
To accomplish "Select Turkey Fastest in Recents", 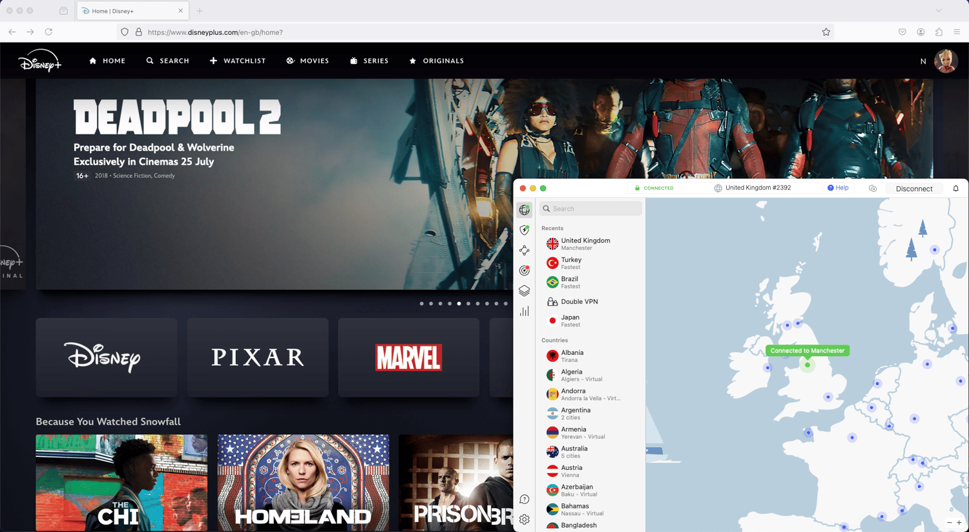I will [590, 263].
